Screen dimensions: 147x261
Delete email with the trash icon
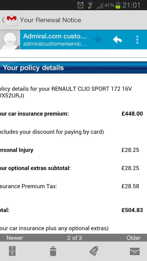point(53,251)
